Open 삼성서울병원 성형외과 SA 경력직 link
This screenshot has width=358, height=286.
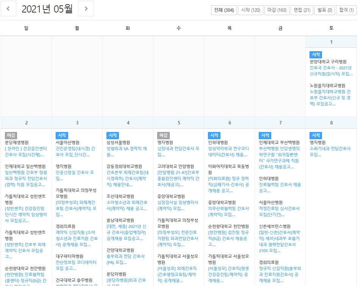click(127, 152)
